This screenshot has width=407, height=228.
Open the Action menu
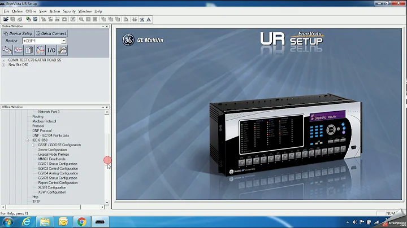(54, 11)
